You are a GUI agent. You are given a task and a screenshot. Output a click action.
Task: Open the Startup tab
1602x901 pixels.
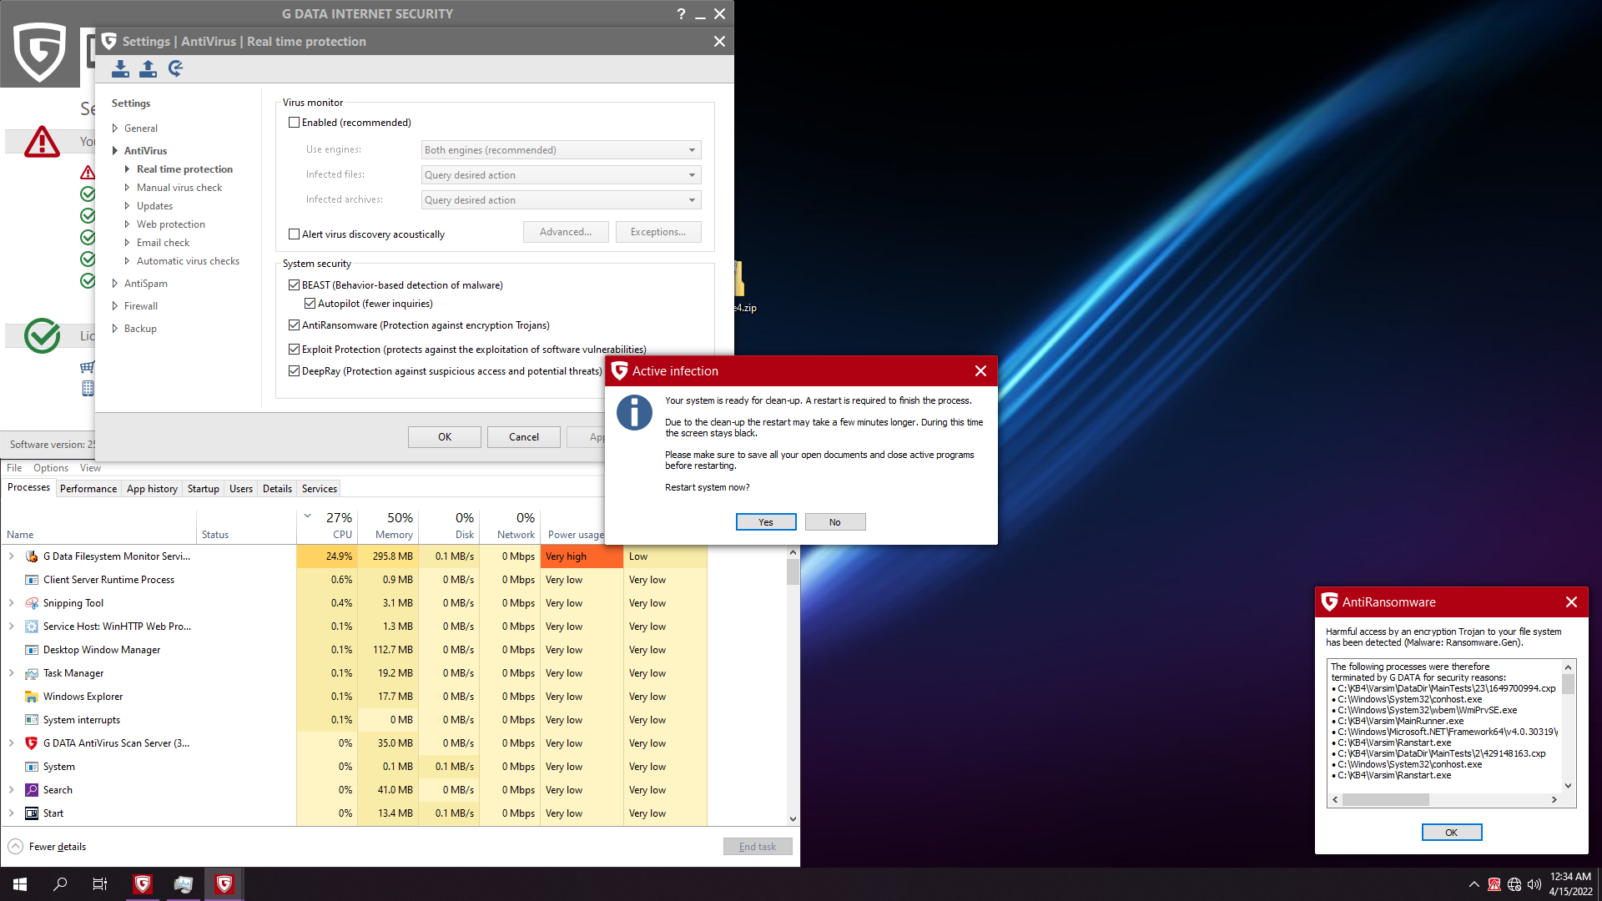point(203,489)
